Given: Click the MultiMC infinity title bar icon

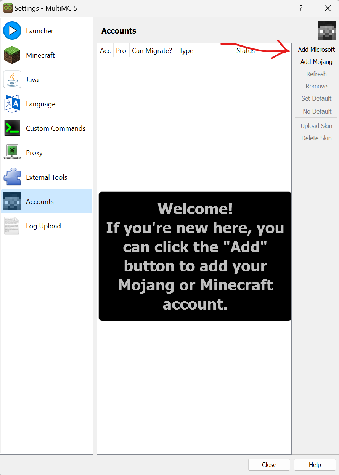Looking at the screenshot, I should tap(8, 8).
